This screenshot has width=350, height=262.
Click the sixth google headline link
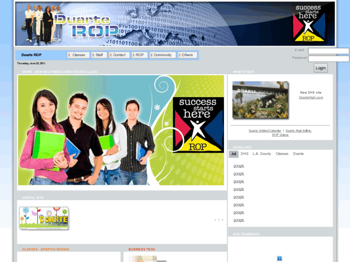239,205
